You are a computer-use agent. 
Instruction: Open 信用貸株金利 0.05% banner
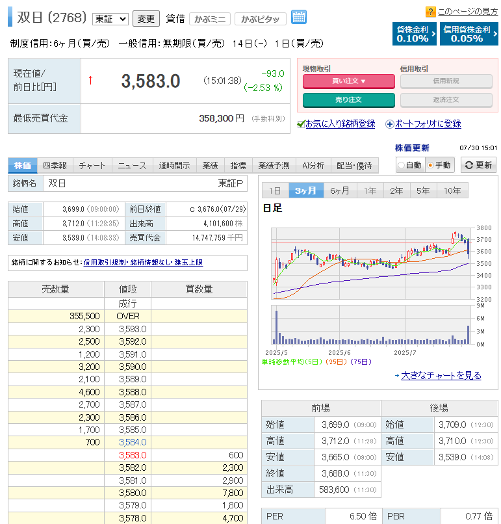click(469, 34)
